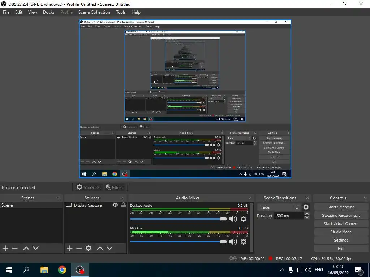The height and width of the screenshot is (277, 370).
Task: Show hidden system tray icons
Action: (282, 270)
